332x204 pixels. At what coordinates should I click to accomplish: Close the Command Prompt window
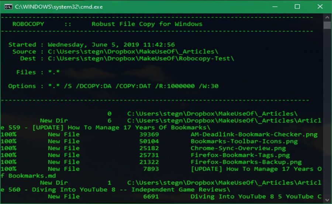pos(319,7)
